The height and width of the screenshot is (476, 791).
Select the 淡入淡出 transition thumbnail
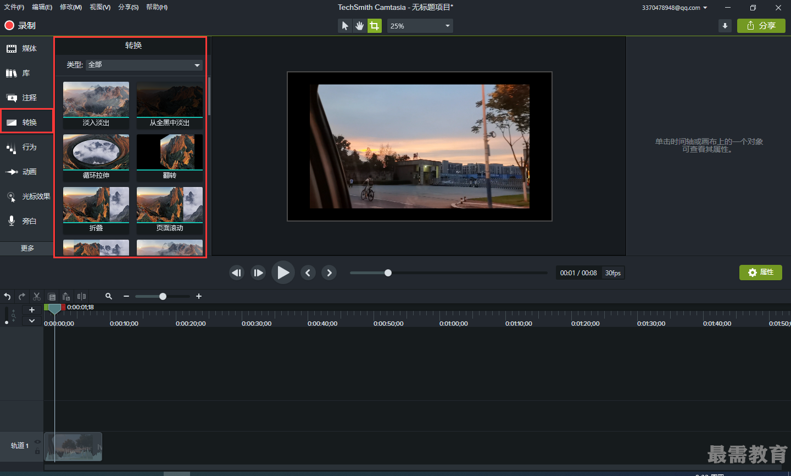tap(96, 105)
